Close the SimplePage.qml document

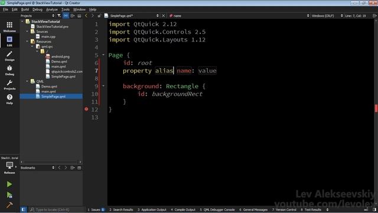point(163,16)
